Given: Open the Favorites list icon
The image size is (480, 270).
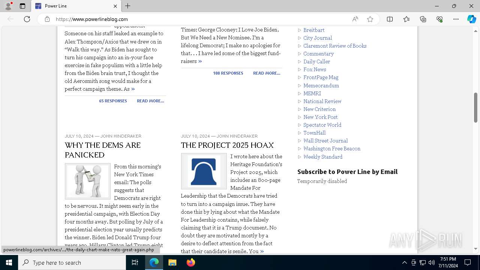Looking at the screenshot, I should point(406,19).
